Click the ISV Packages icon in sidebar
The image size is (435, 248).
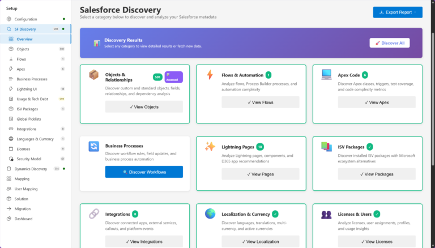click(11, 109)
